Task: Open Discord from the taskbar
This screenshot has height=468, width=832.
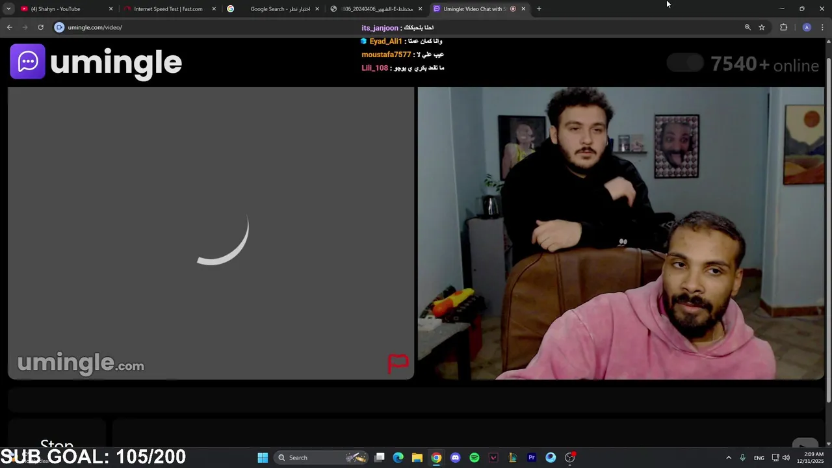Action: 455,458
